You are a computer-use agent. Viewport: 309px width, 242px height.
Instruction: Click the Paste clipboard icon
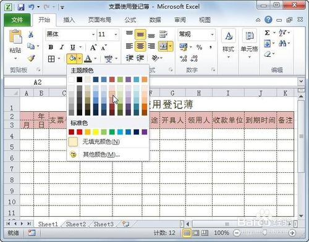coord(15,37)
